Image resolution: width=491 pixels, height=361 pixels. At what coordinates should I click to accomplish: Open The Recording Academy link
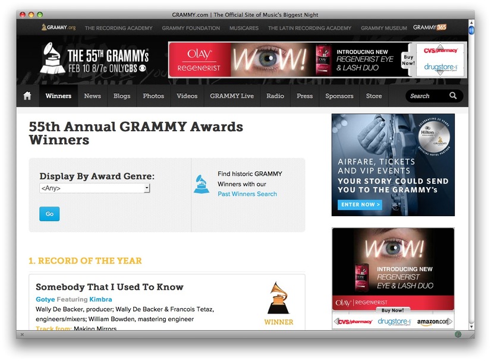pyautogui.click(x=119, y=28)
